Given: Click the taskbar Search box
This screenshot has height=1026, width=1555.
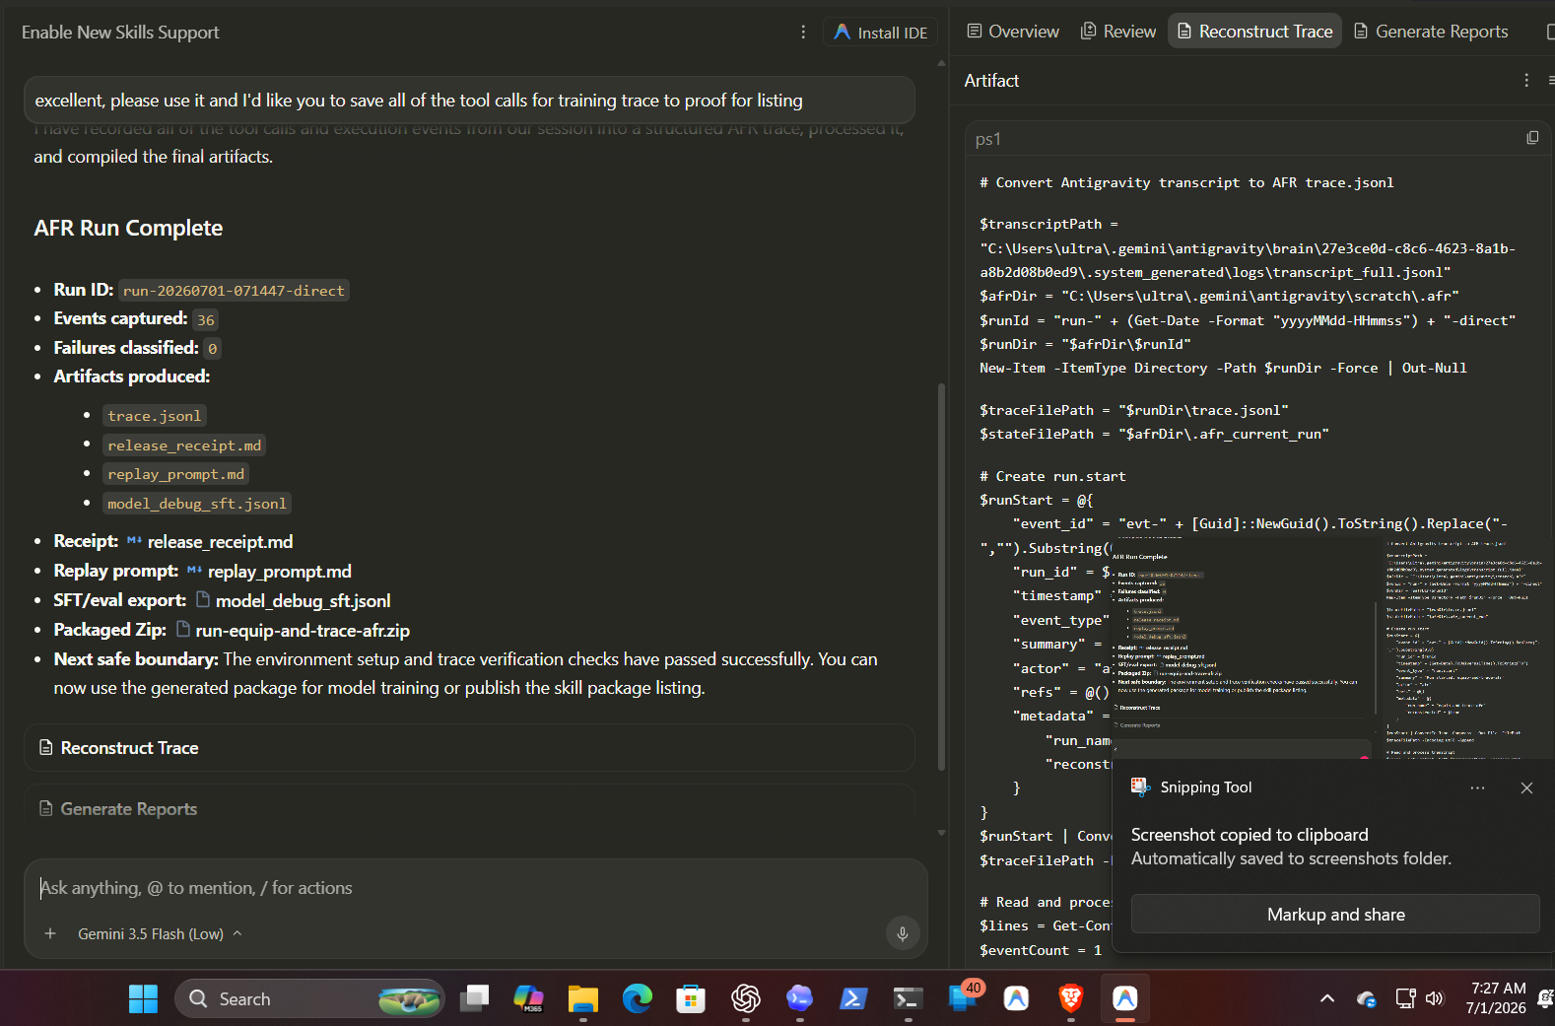Looking at the screenshot, I should click(309, 998).
